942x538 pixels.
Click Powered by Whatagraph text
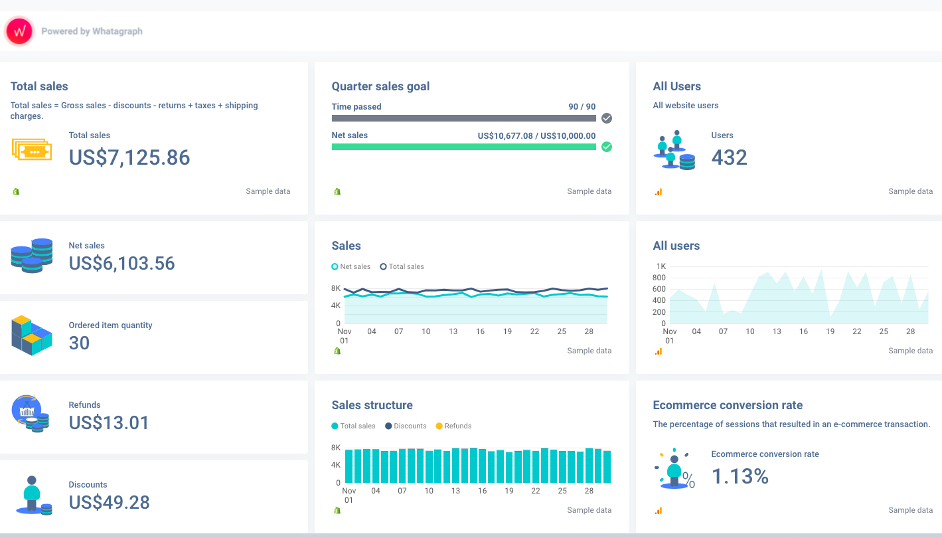click(92, 31)
